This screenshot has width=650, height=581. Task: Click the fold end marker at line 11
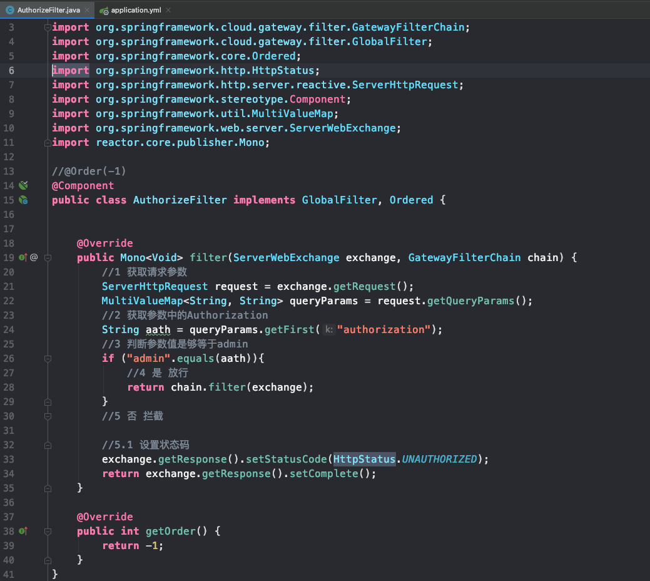click(48, 143)
